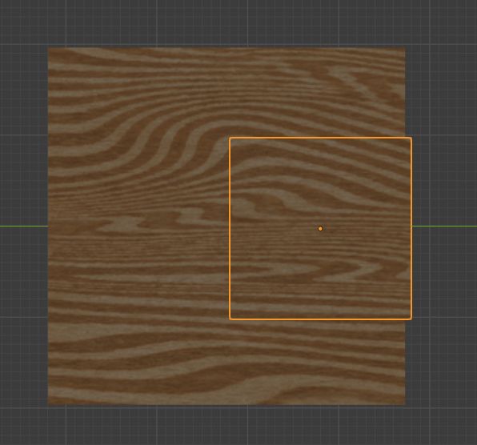Viewport: 477px width, 445px height.
Task: Click the green axis line right of planes
Action: pyautogui.click(x=444, y=226)
